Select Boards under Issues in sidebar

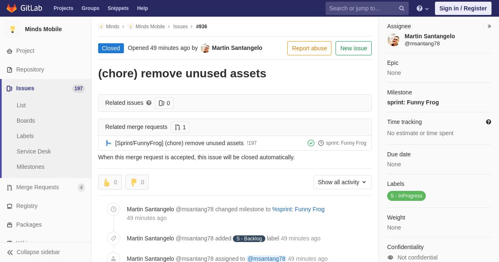(26, 121)
